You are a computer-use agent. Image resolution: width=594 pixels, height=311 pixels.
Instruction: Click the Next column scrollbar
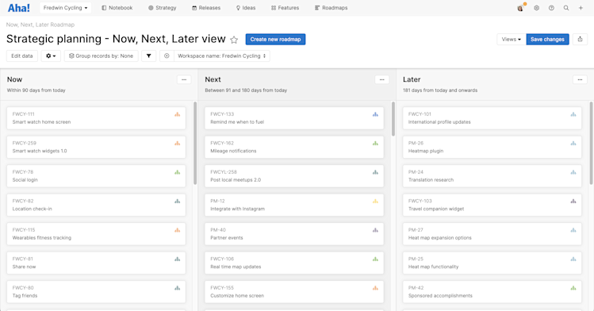(x=393, y=119)
